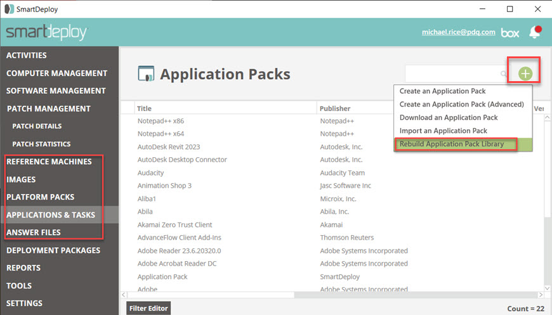Screen dimensions: 552x315
Task: Open Software Management section
Action: 56,91
